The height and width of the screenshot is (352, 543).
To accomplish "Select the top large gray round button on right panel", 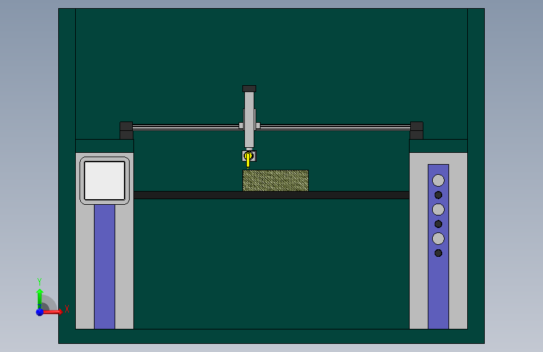I will (438, 180).
